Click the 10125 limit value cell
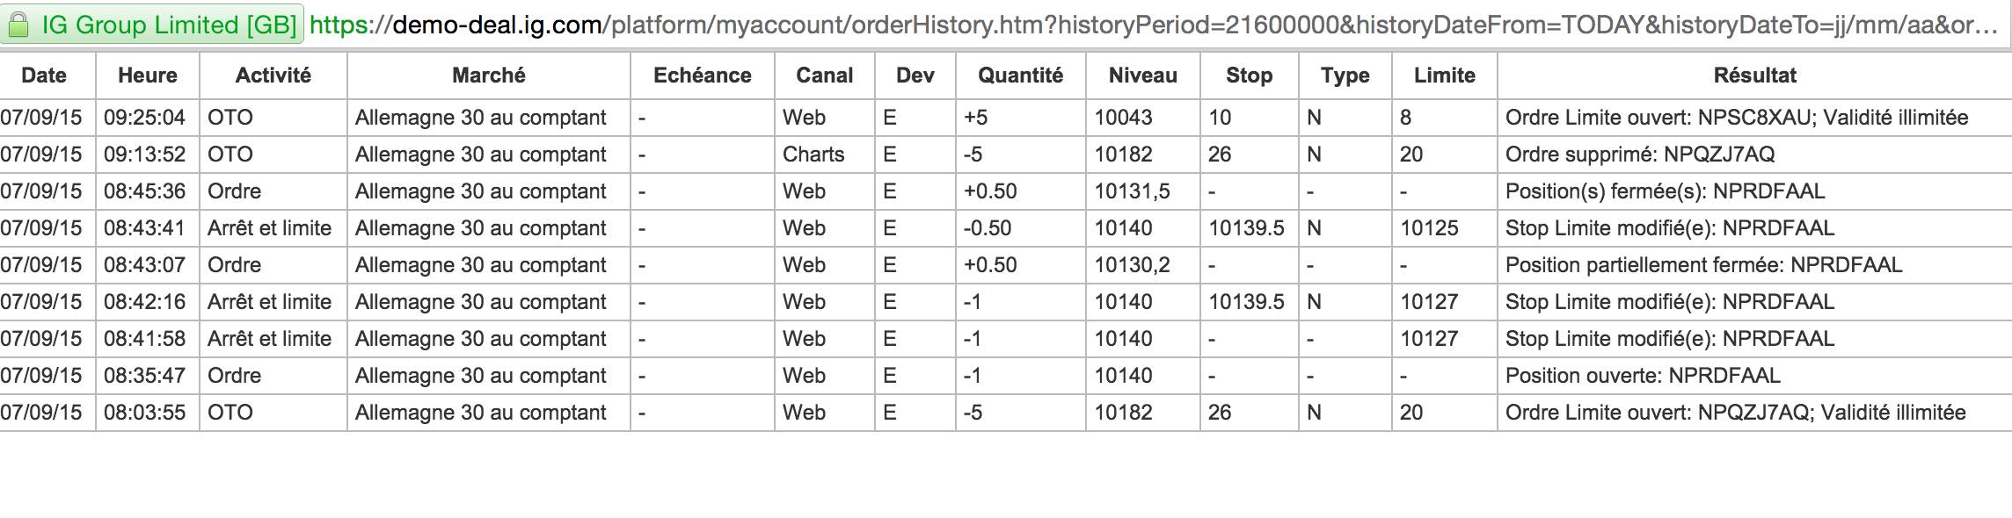2012x518 pixels. [1429, 228]
